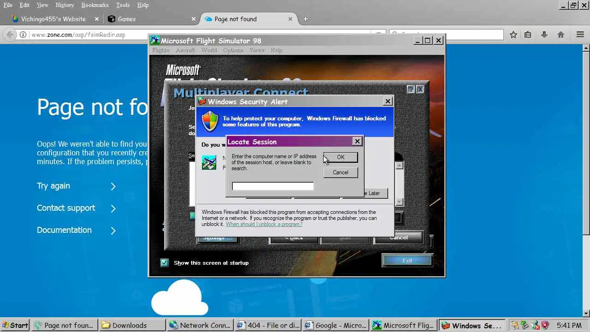Expand the Documentation chevron arrow
590x332 pixels.
[x=113, y=231]
